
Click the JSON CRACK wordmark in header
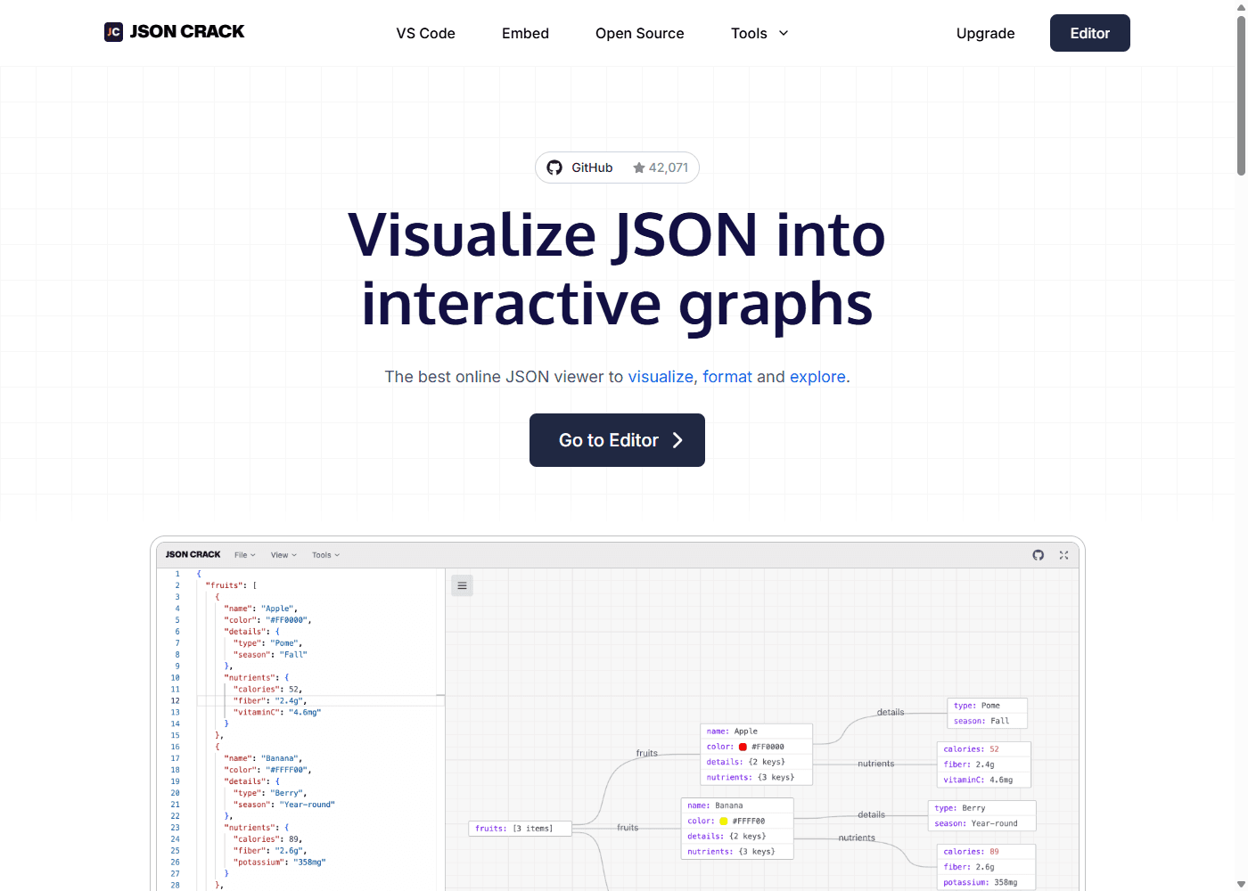[187, 32]
